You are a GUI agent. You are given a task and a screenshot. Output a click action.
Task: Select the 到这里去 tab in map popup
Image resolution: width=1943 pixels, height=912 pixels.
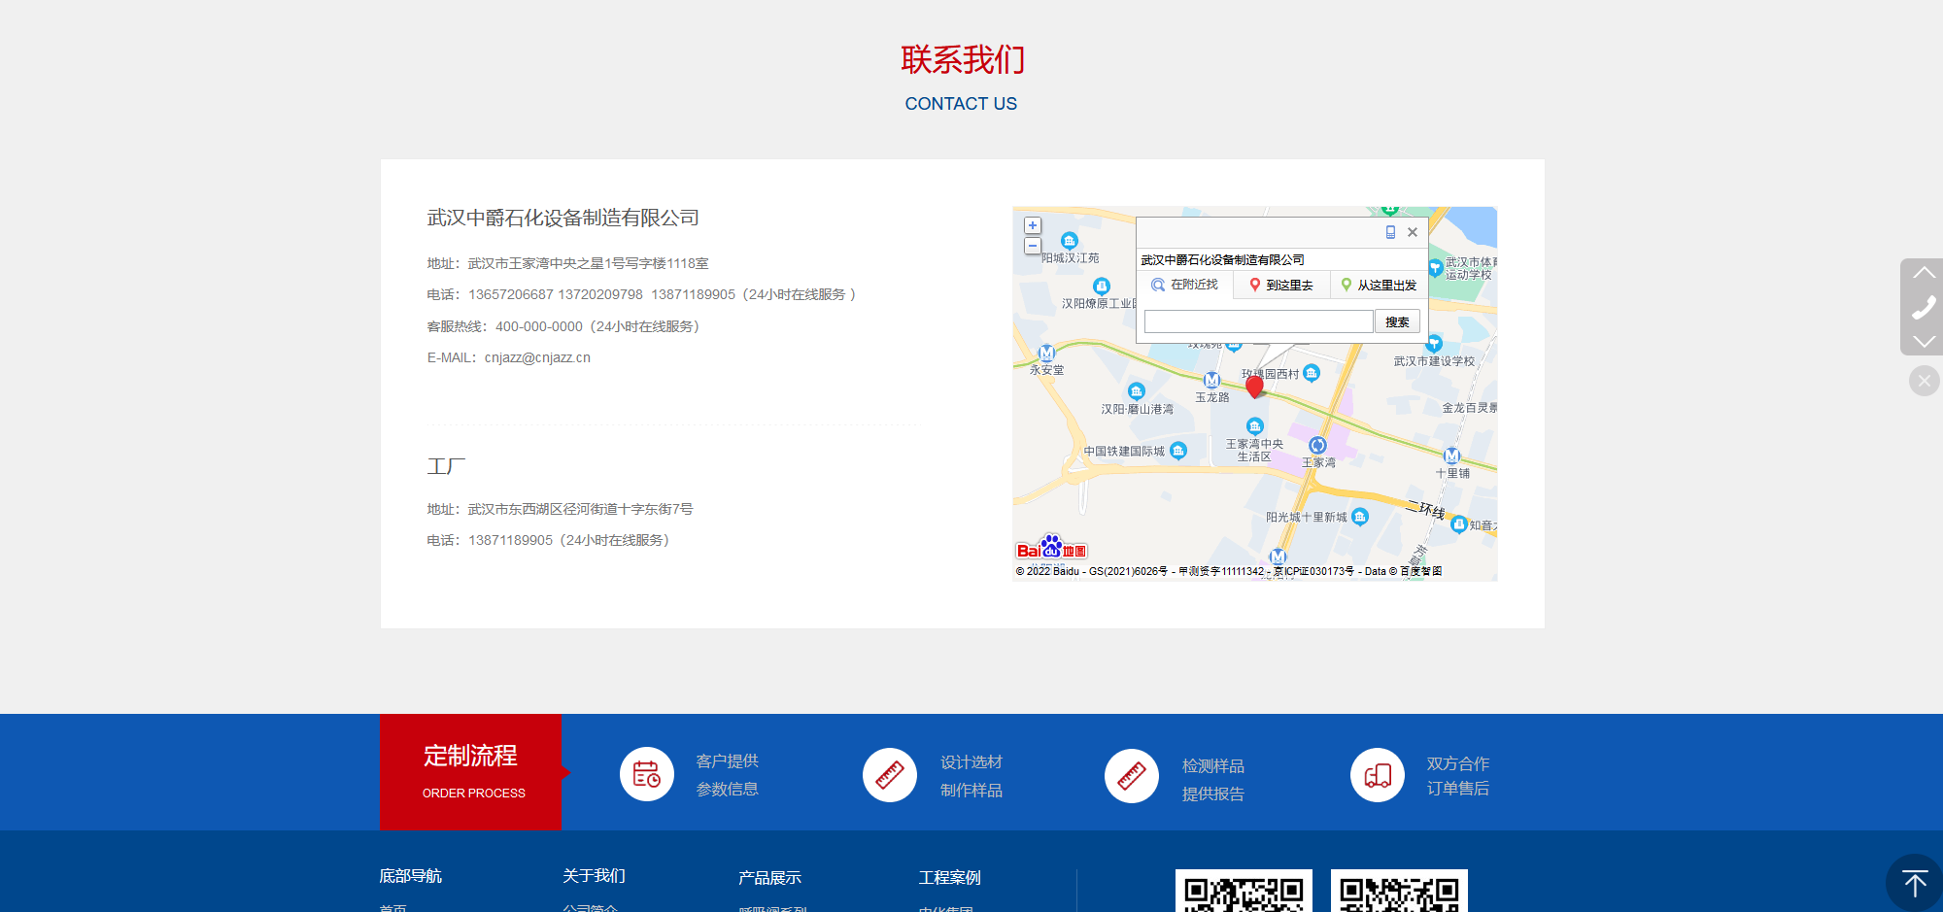pos(1281,285)
